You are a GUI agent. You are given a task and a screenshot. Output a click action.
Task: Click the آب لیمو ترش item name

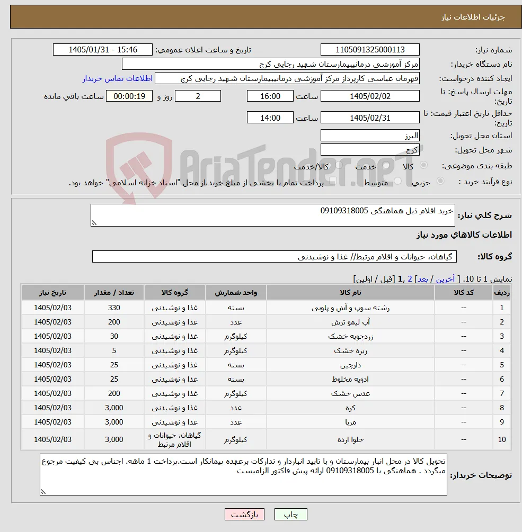coord(350,322)
